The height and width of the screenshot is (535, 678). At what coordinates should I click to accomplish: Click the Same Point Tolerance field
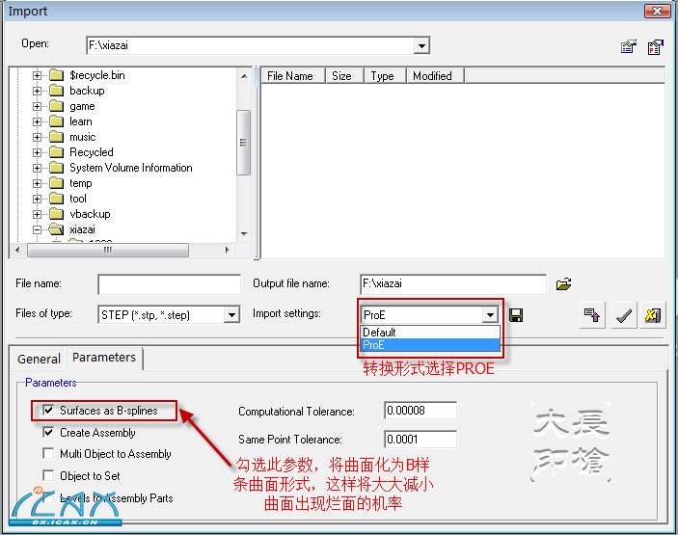[x=420, y=439]
